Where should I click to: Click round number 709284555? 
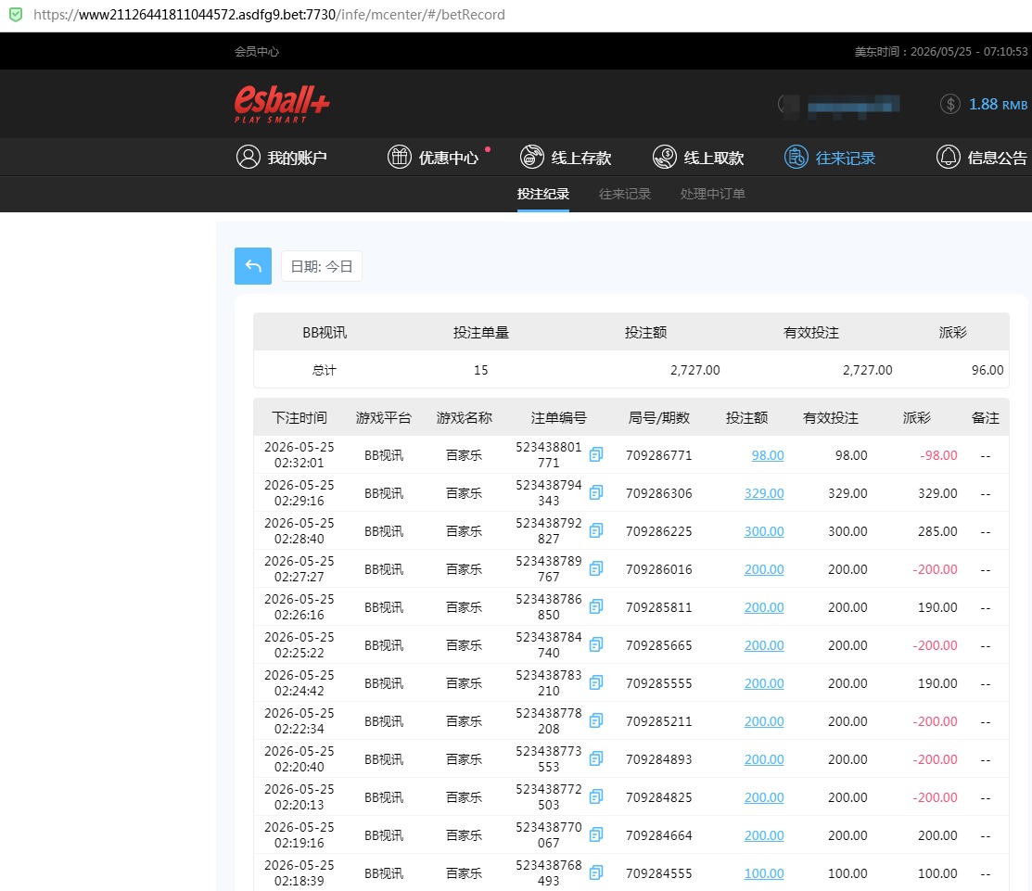[659, 874]
